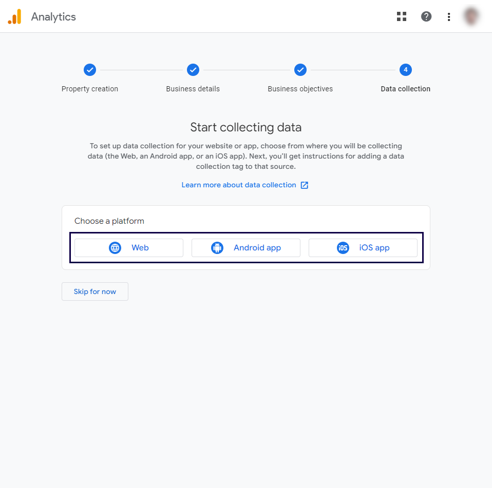
Task: Click the iOS badge icon
Action: 343,248
